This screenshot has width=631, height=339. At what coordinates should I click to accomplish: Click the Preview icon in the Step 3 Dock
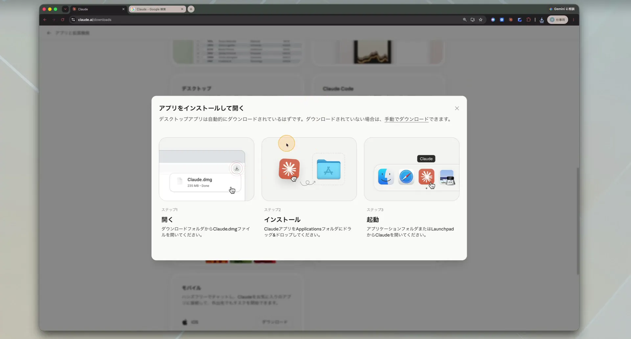coord(447,177)
